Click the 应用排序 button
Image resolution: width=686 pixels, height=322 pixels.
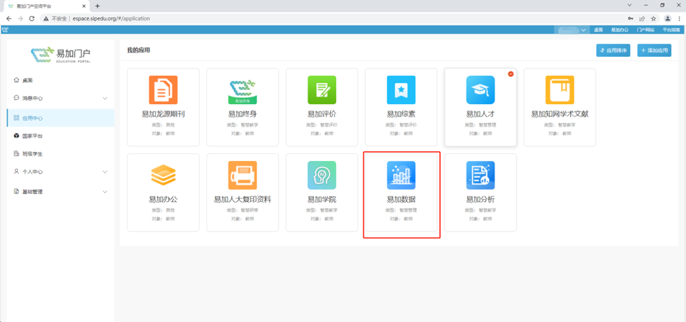pos(613,51)
